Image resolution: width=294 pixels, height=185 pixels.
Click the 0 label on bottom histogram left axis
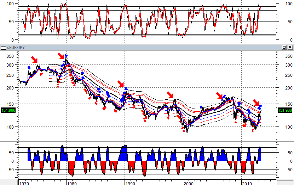13,161
